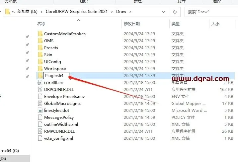
Task: Select the RMPCUNLR.DLL file name
Action: pos(59,131)
